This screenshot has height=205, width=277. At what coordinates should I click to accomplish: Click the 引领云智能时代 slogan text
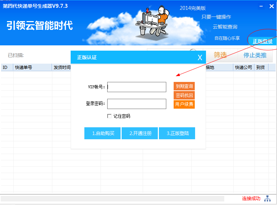coord(40,25)
